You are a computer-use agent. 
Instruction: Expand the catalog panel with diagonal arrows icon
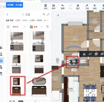(x=48, y=15)
